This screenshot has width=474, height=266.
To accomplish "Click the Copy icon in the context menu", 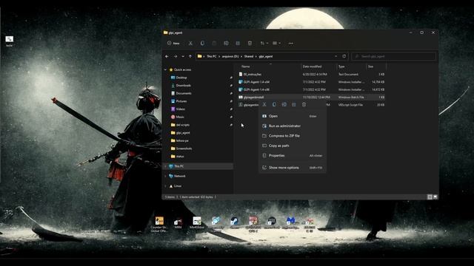I will [274, 104].
